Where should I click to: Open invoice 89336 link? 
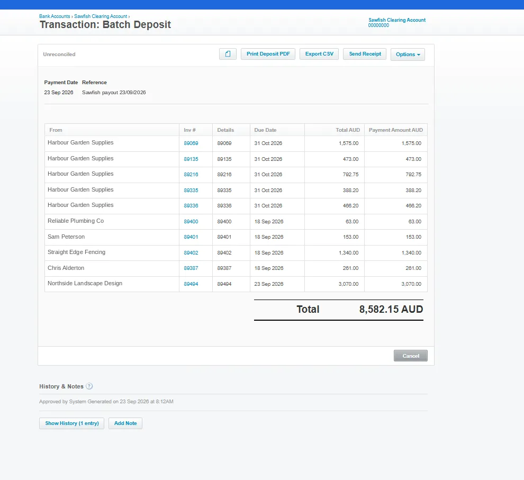(x=191, y=206)
